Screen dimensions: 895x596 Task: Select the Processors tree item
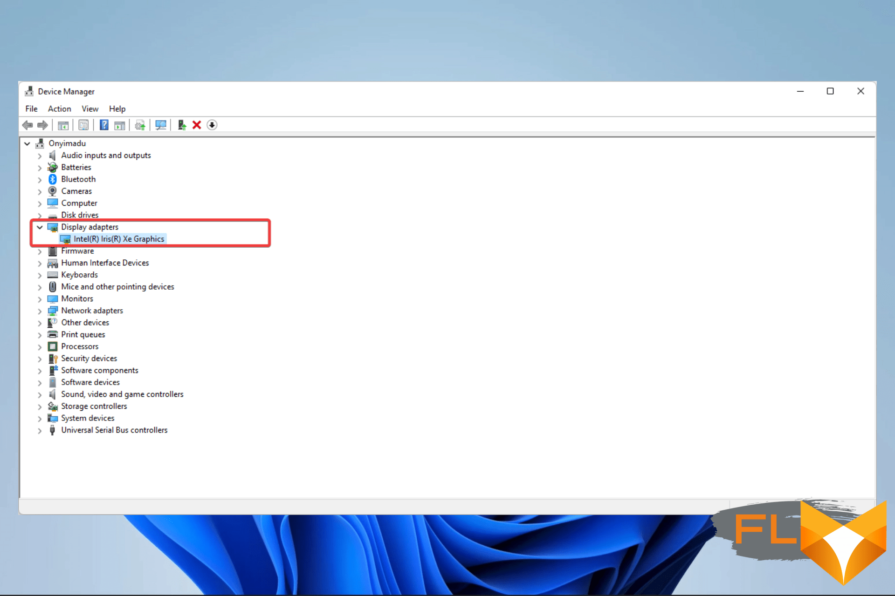pos(80,346)
